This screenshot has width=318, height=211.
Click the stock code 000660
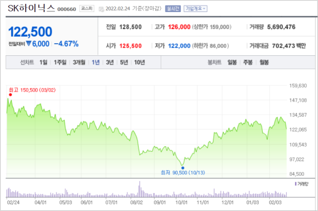[67, 9]
